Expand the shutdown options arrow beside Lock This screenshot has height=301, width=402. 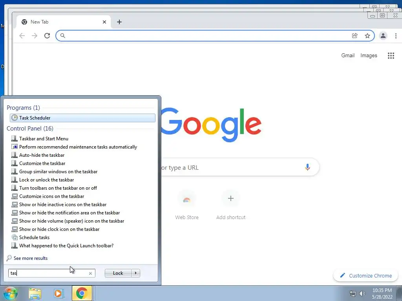coord(135,273)
